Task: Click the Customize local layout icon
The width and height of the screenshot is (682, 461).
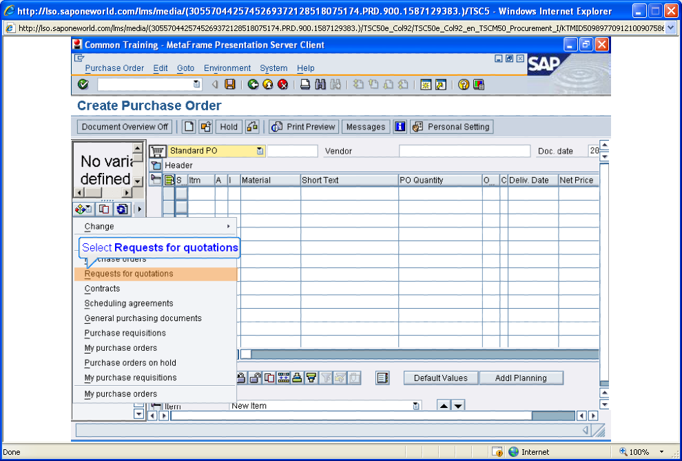Action: pyautogui.click(x=479, y=84)
